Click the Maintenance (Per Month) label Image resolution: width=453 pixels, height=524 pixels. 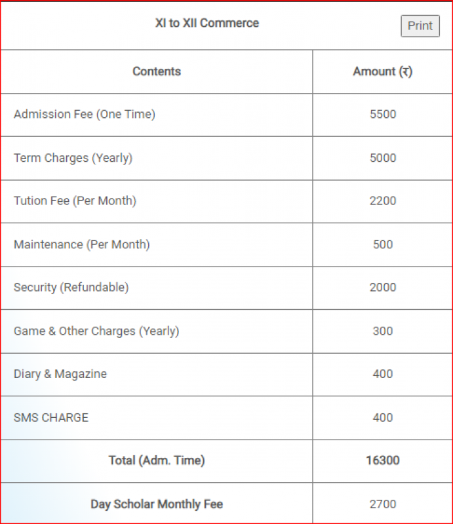[81, 244]
